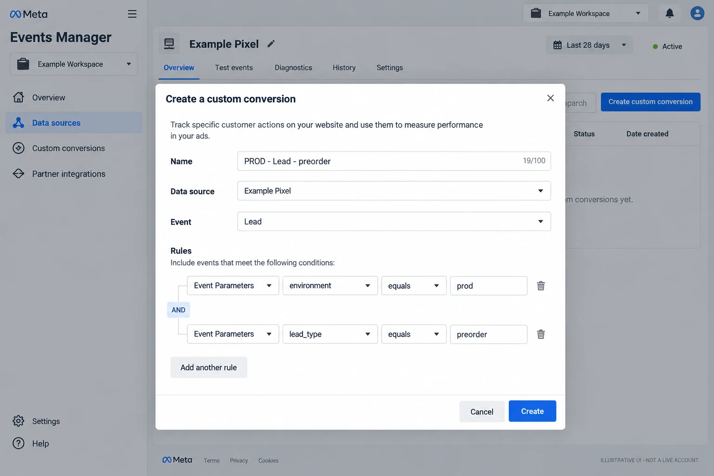Edit pixel name with the pencil icon
Image resolution: width=714 pixels, height=476 pixels.
click(x=271, y=44)
